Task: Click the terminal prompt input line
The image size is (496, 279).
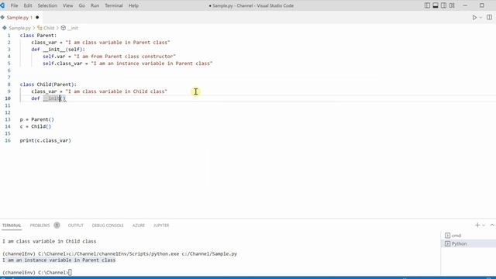Action: point(37,272)
